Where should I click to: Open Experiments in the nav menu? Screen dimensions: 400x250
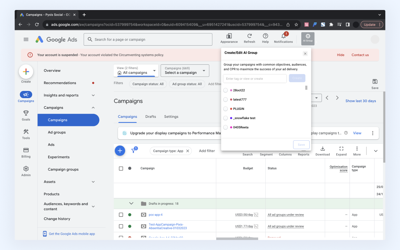[59, 157]
